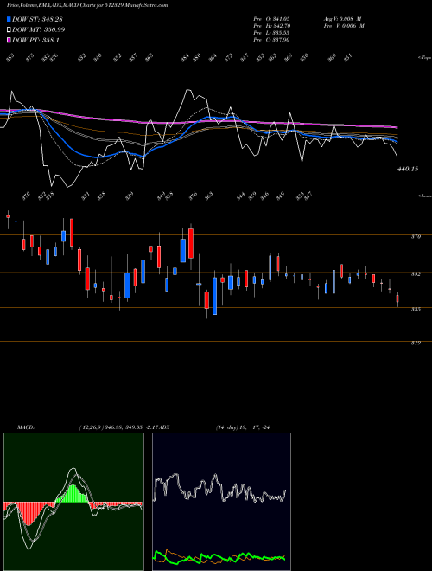Click the 335 price level label

tap(416, 309)
